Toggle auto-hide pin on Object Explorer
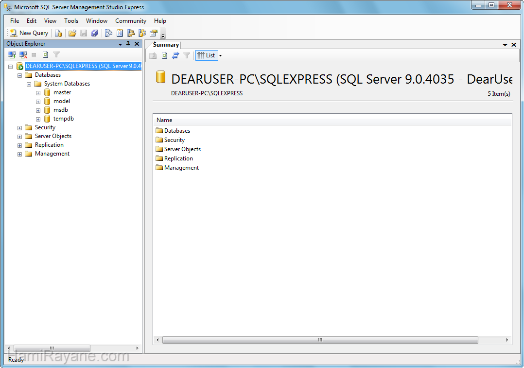 pyautogui.click(x=128, y=44)
